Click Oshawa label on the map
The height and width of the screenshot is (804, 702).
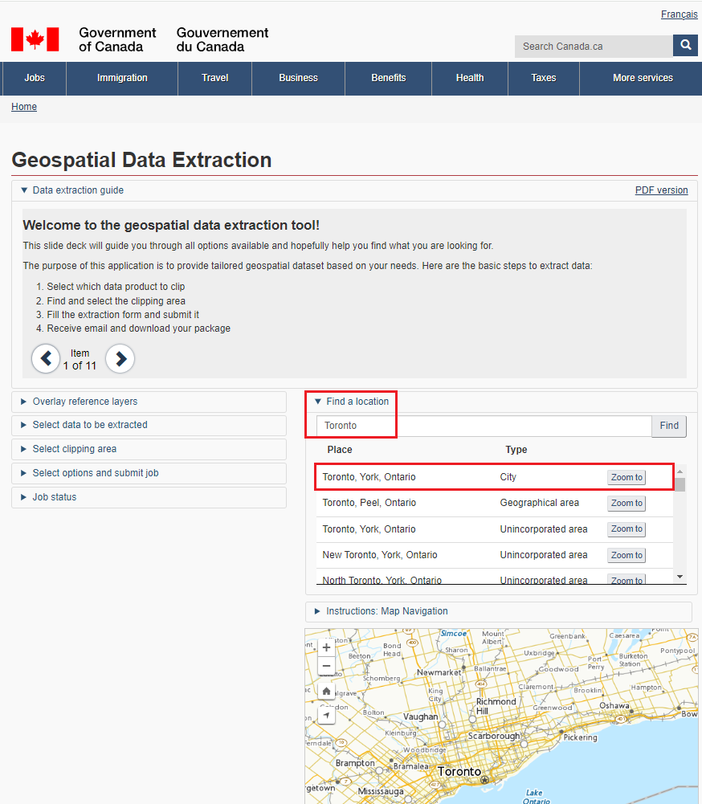(x=614, y=705)
